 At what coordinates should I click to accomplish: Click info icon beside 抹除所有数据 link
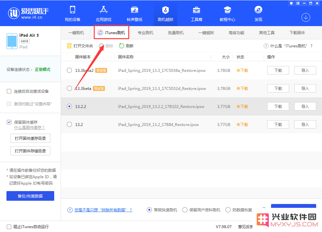pos(70,210)
